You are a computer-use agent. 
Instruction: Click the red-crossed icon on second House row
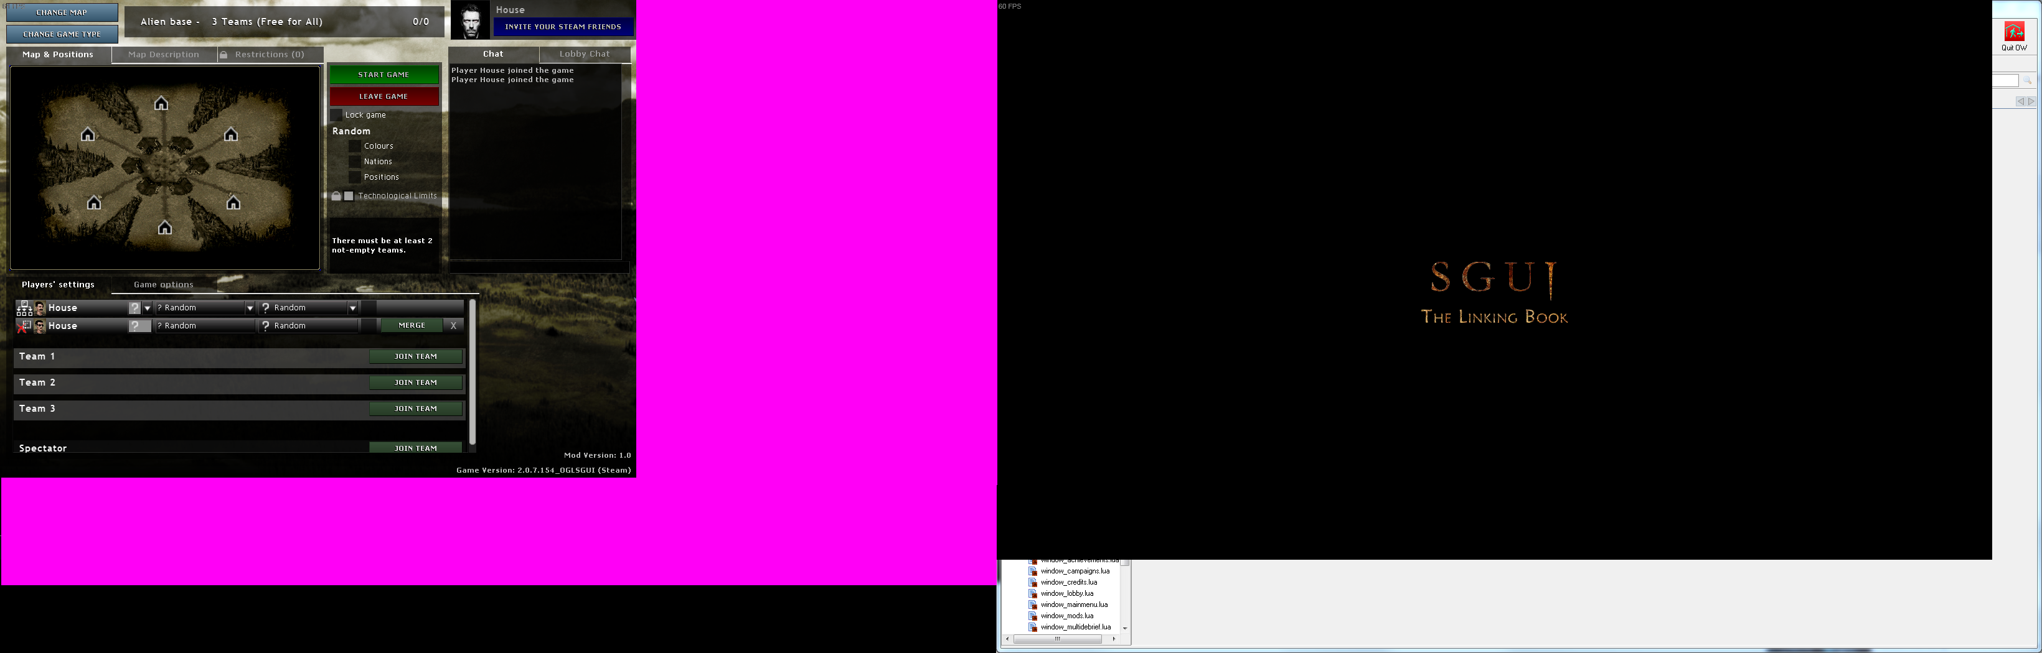(24, 326)
